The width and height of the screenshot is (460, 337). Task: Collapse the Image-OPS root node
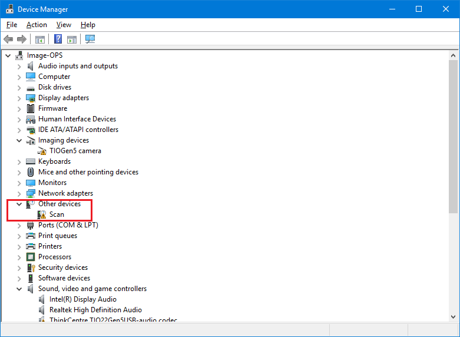click(x=8, y=55)
